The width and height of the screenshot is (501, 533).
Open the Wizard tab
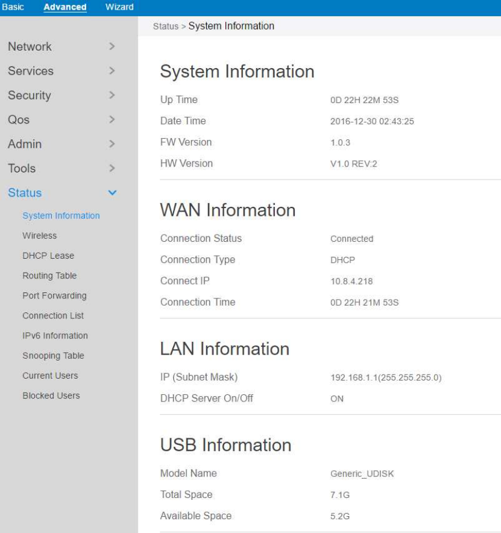[119, 7]
